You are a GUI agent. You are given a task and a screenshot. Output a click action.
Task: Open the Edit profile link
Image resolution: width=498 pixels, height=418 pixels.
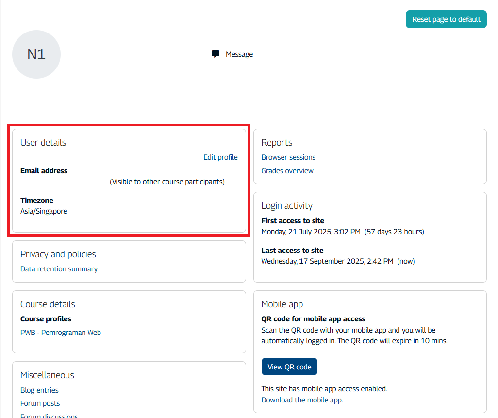220,157
